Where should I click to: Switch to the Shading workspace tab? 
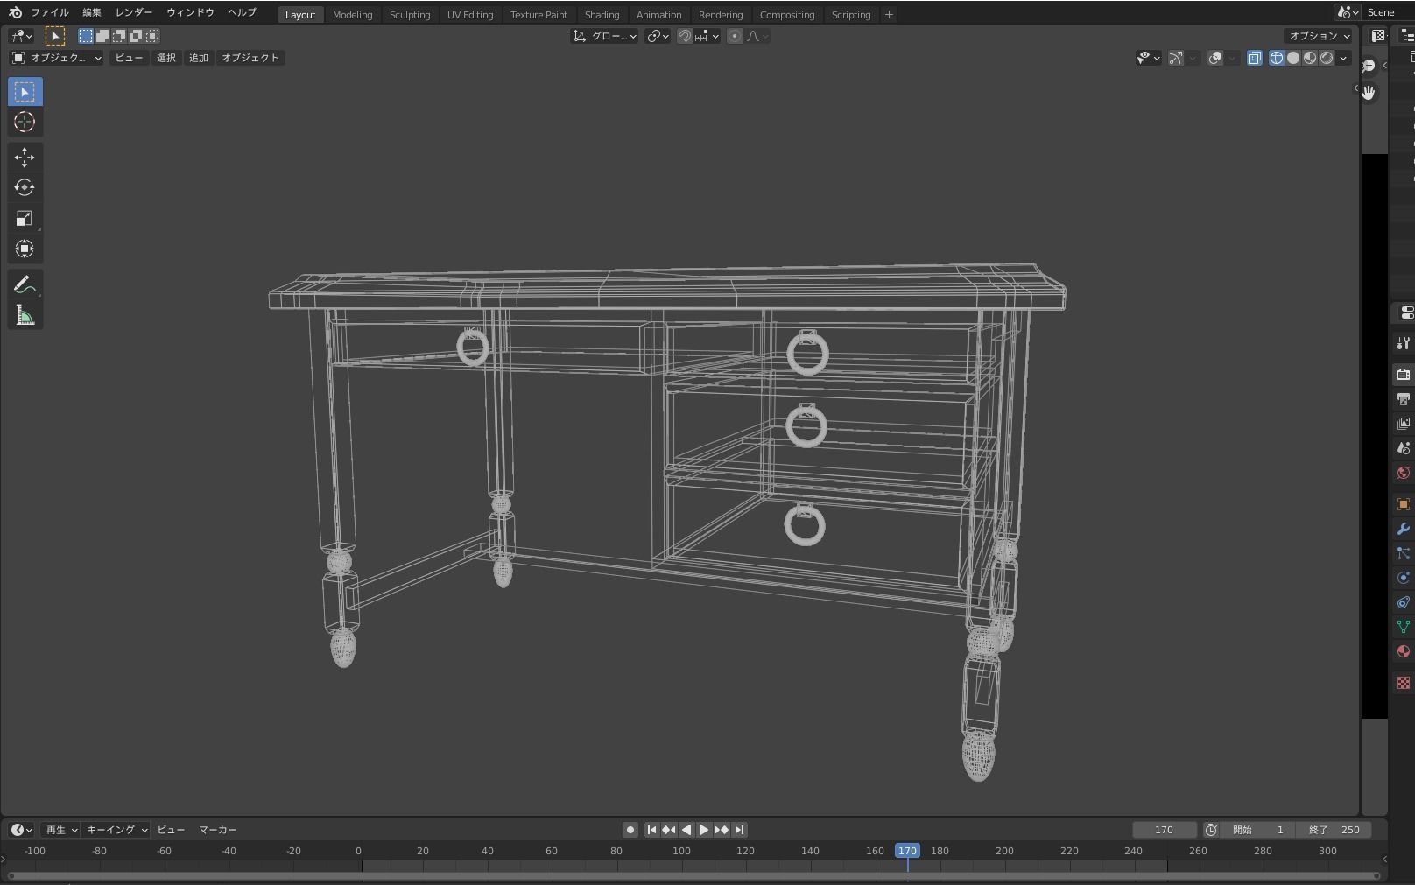[x=602, y=14]
